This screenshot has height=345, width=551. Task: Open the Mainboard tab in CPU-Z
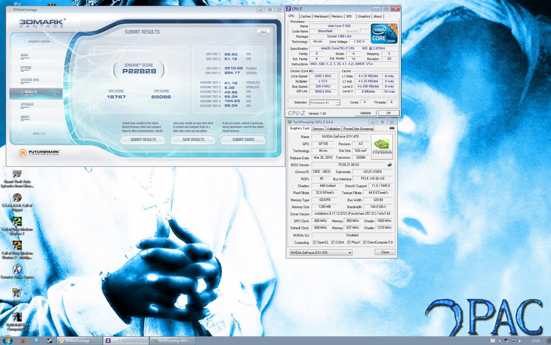[321, 16]
